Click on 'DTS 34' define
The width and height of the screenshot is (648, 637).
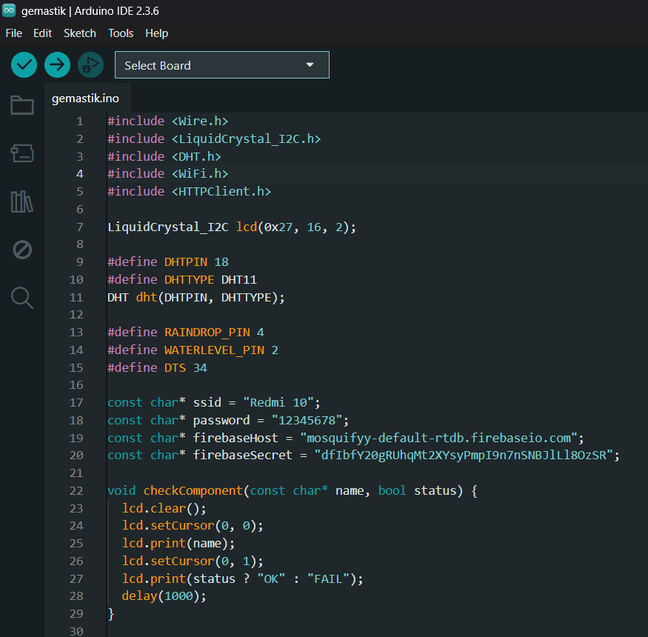click(x=186, y=368)
